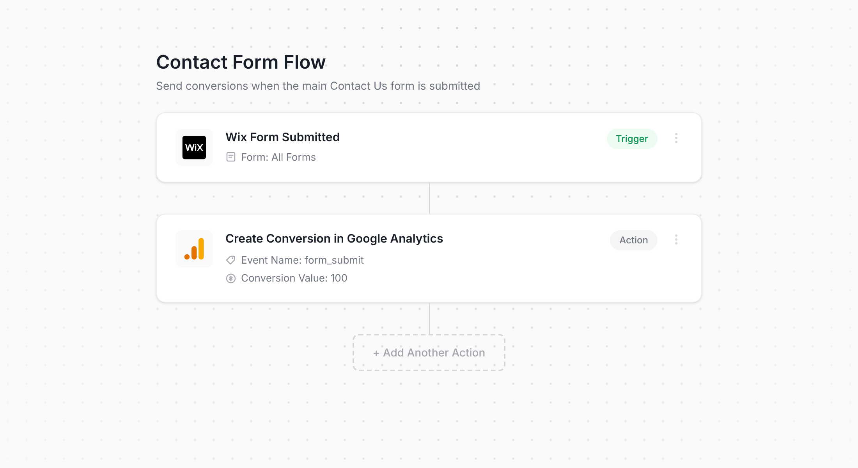This screenshot has height=468, width=858.
Task: Select the Wix Form Submitted card title
Action: click(x=282, y=137)
